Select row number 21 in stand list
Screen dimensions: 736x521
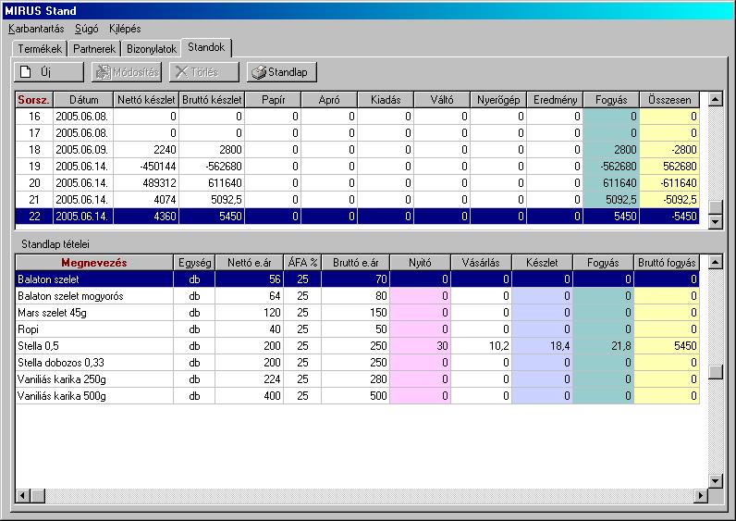(x=357, y=200)
